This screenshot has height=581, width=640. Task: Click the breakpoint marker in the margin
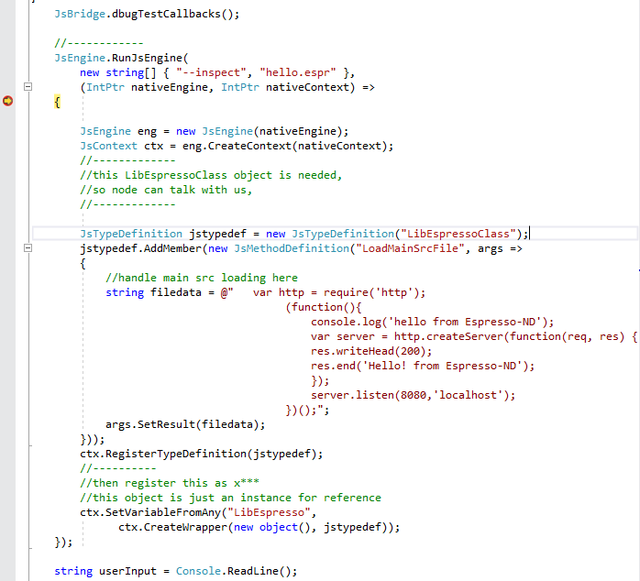(7, 101)
